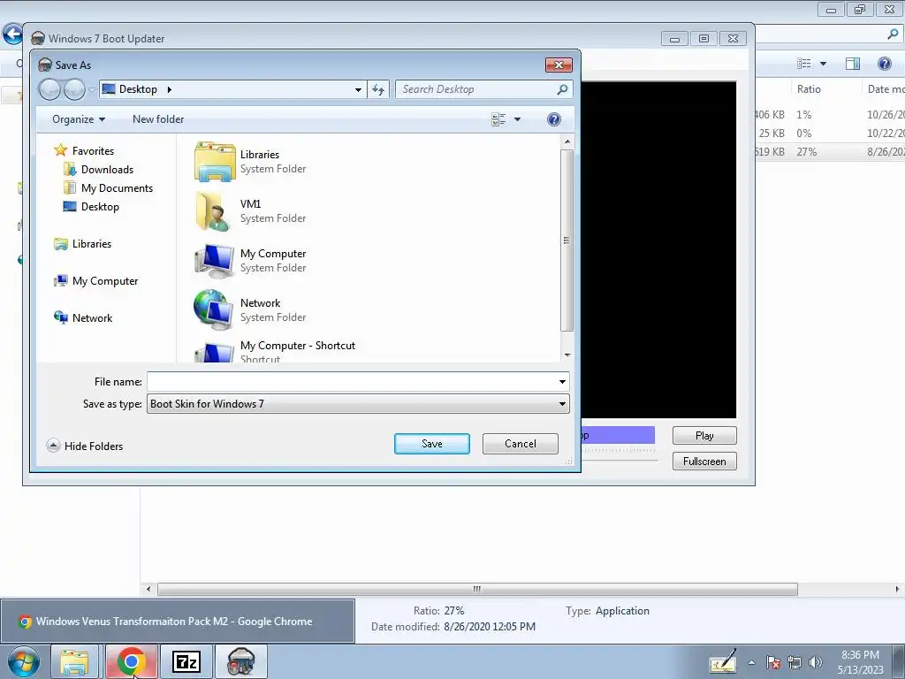Switch to Boot Updater taskbar icon
This screenshot has height=679, width=905.
pyautogui.click(x=240, y=661)
